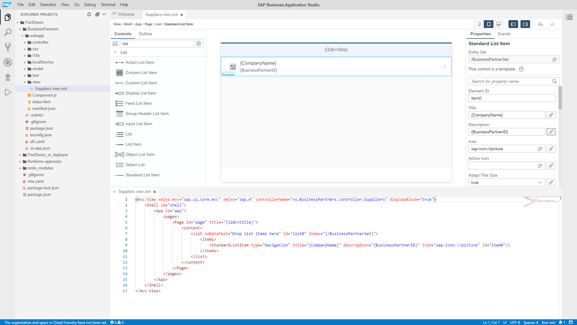Close the lower Suppliers.view.xml code tab
This screenshot has width=577, height=325.
(154, 192)
